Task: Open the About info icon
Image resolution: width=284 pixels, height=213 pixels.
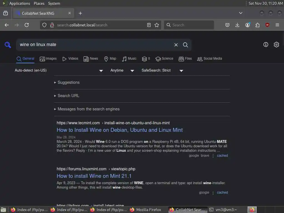Action: 266,45
